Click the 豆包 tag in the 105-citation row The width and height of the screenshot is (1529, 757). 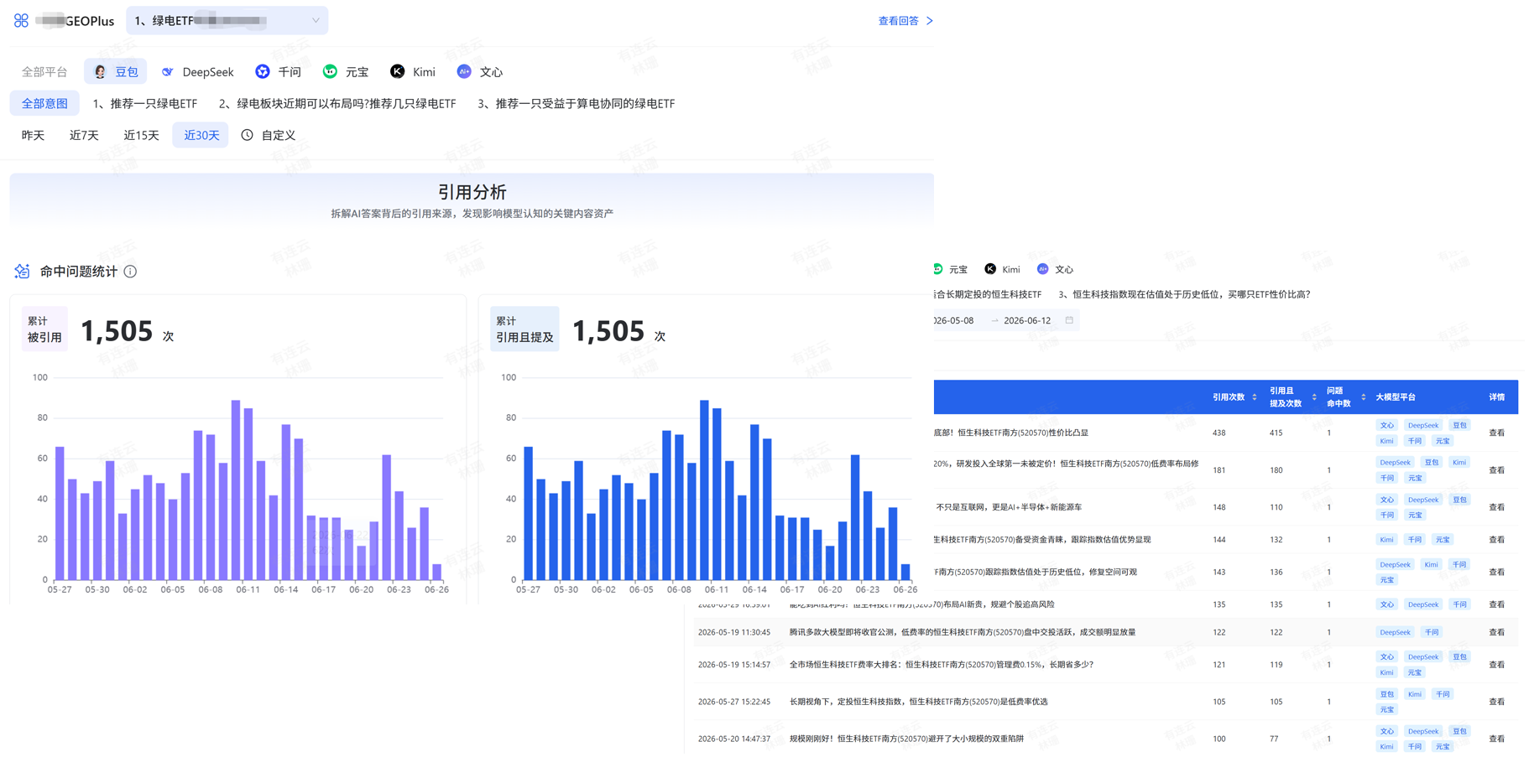coord(1386,695)
